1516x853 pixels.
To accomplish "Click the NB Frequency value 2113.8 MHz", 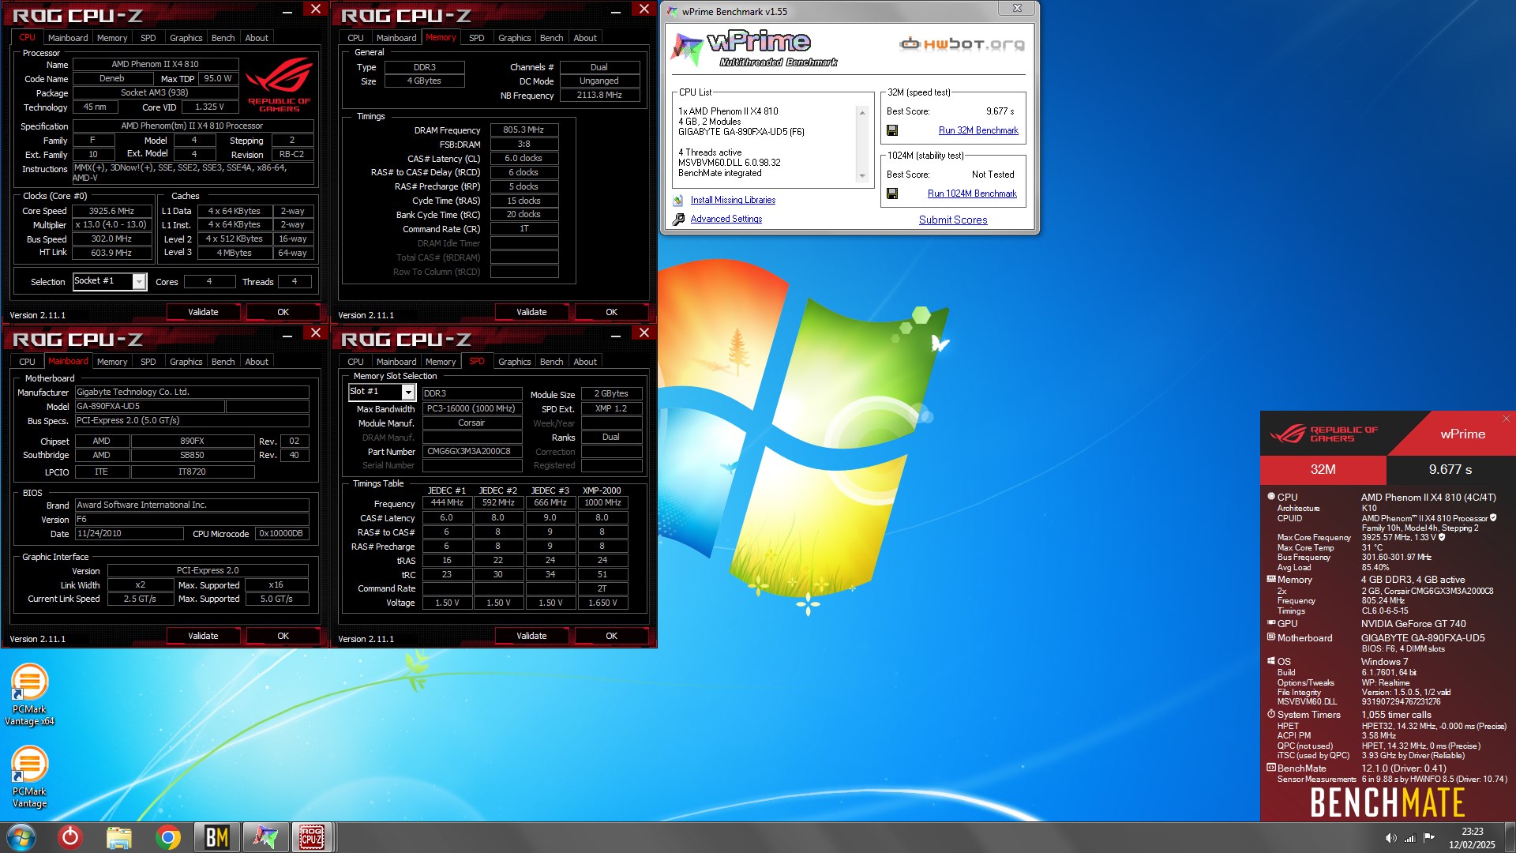I will click(x=599, y=95).
